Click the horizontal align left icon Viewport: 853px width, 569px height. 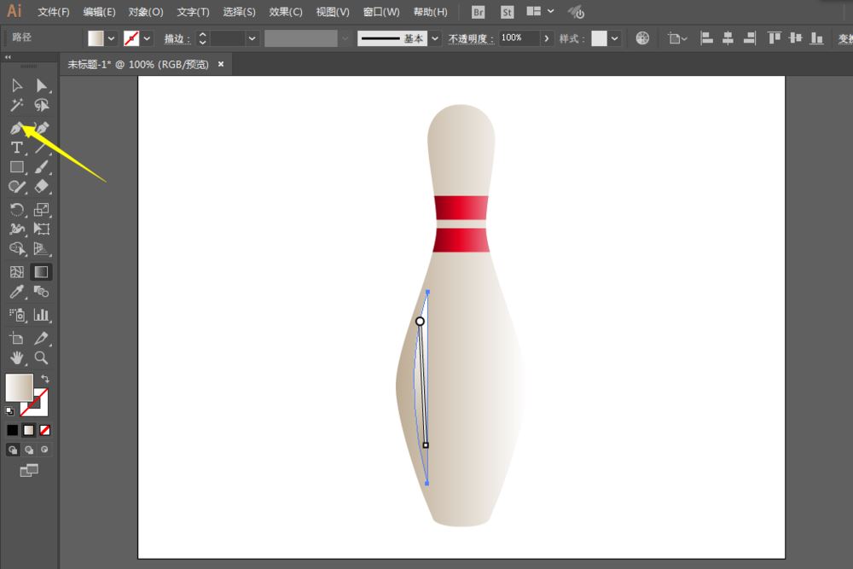click(706, 38)
